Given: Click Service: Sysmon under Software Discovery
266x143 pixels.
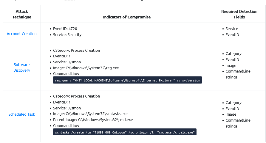Looking at the screenshot, I should tap(67, 62).
